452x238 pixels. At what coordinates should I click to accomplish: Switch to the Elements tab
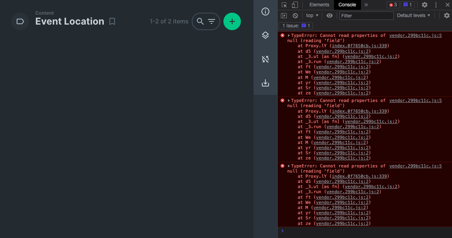click(319, 5)
